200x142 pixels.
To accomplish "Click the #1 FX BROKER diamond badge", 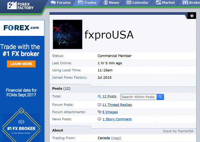I will click(x=21, y=127).
